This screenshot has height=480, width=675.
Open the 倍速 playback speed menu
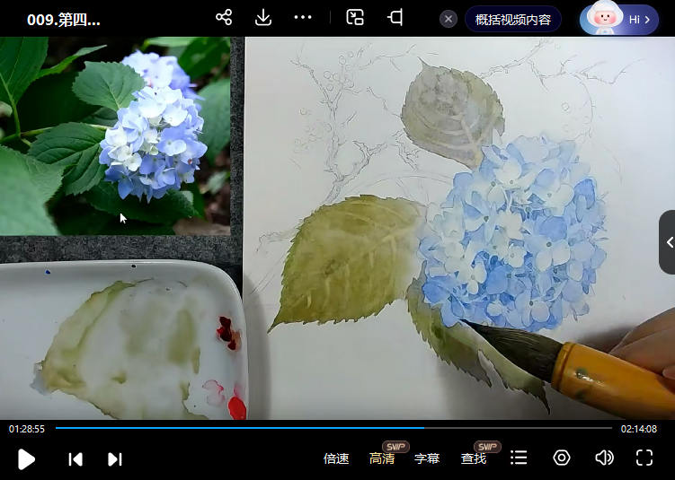[336, 458]
